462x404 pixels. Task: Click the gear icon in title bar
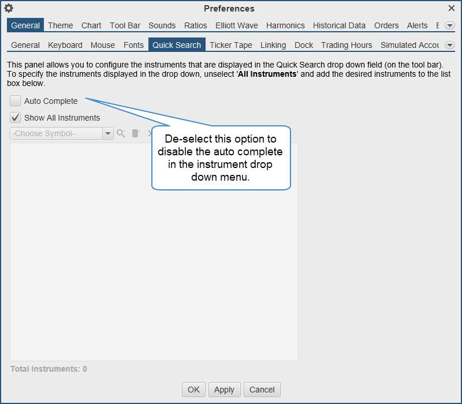(9, 8)
